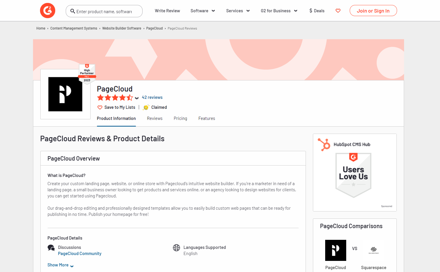This screenshot has height=272, width=440.
Task: Open the wishlist heart icon in header
Action: pos(338,11)
